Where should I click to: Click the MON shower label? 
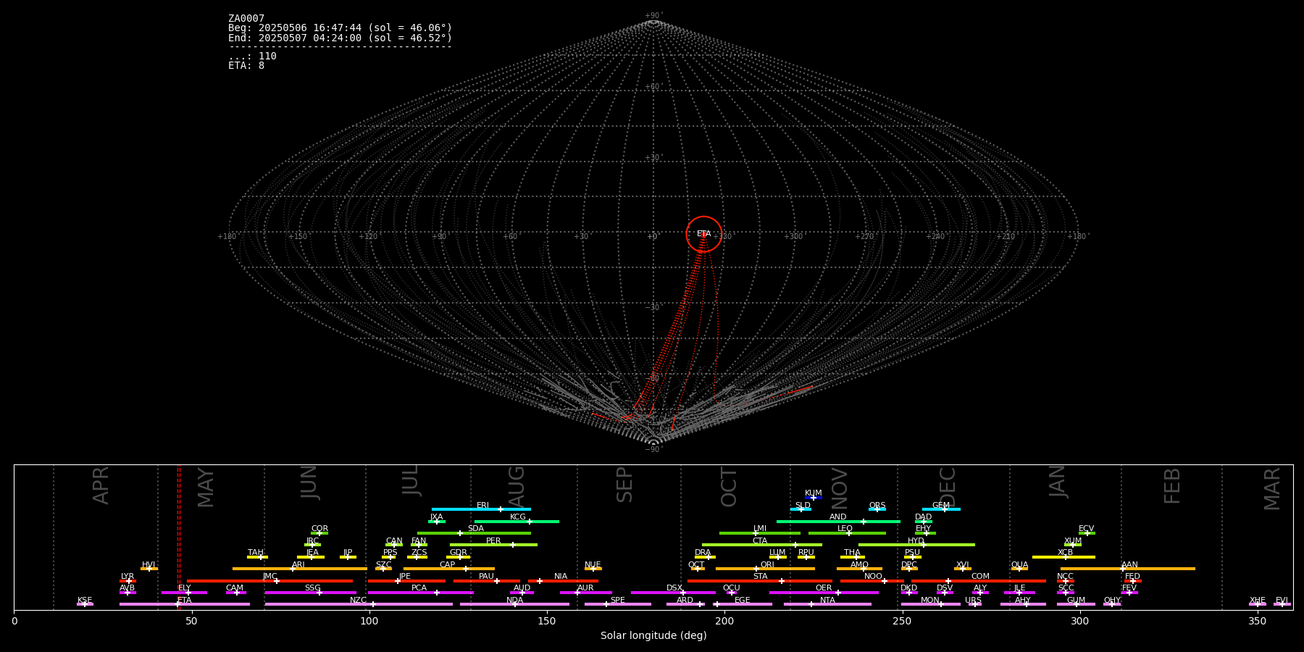tap(930, 601)
